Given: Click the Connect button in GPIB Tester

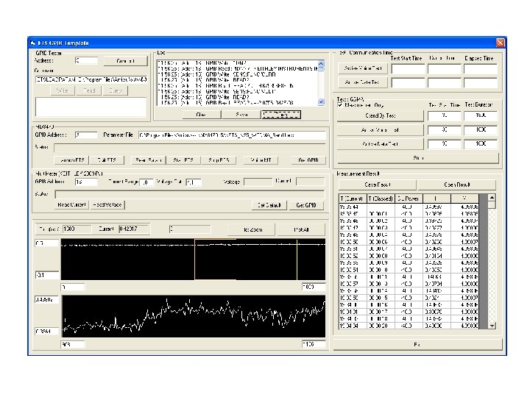Looking at the screenshot, I should 125,61.
